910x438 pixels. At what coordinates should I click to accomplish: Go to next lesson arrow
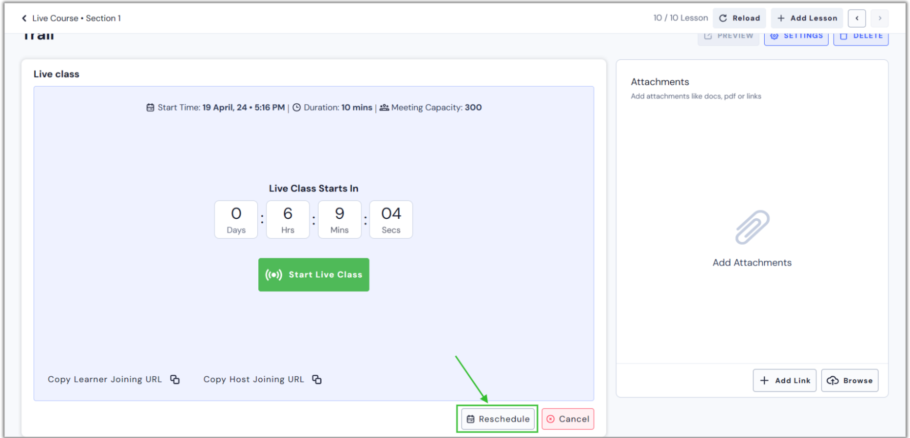880,18
